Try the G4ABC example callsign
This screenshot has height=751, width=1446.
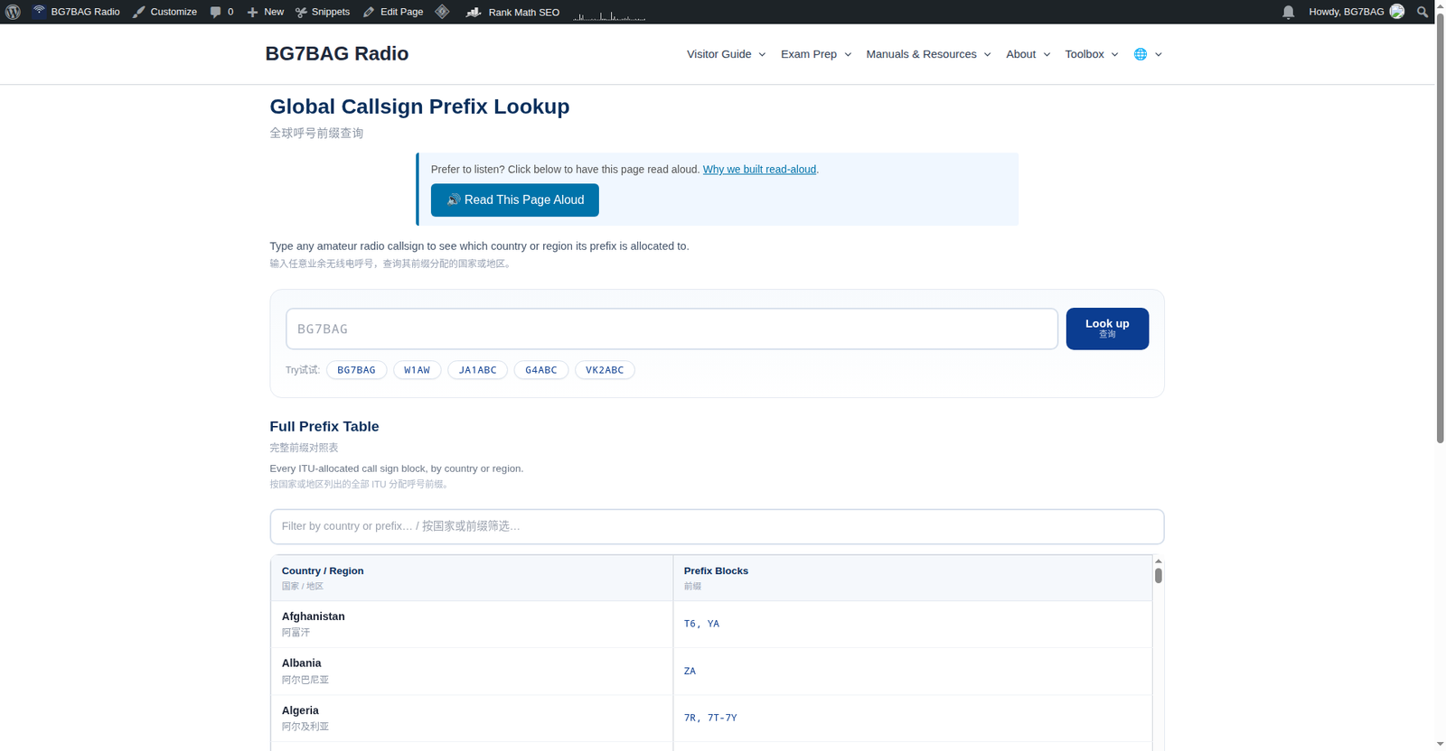point(541,370)
